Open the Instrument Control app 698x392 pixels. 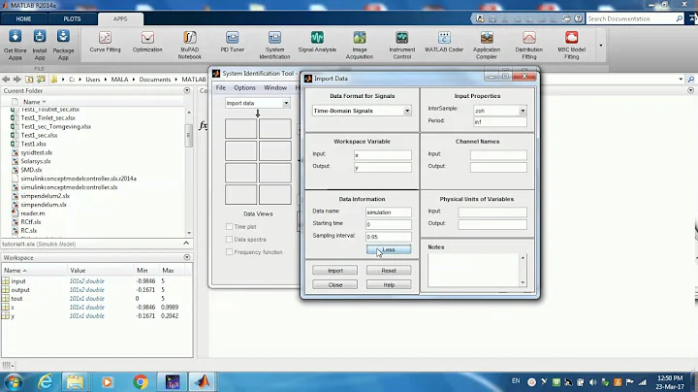click(402, 45)
